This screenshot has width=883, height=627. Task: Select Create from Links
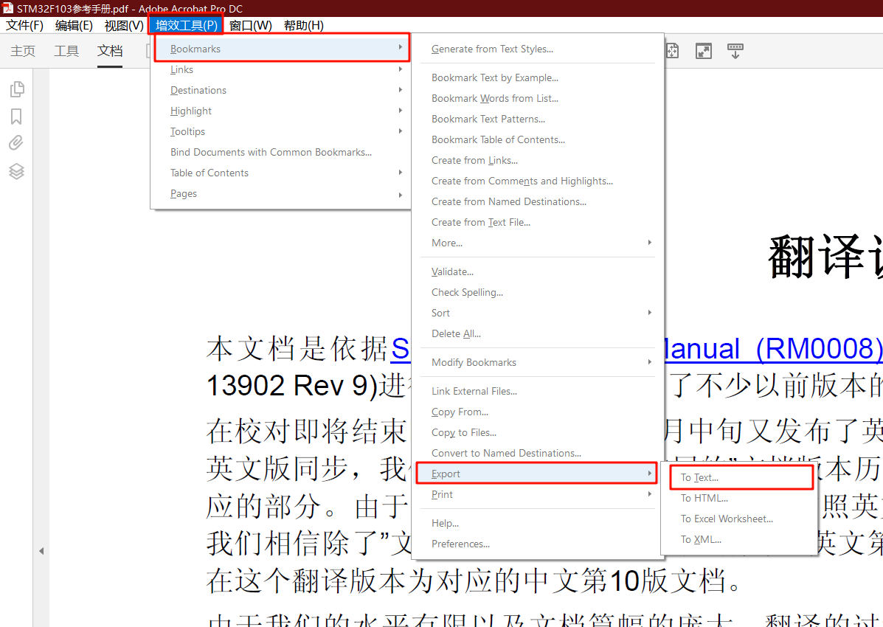point(538,161)
